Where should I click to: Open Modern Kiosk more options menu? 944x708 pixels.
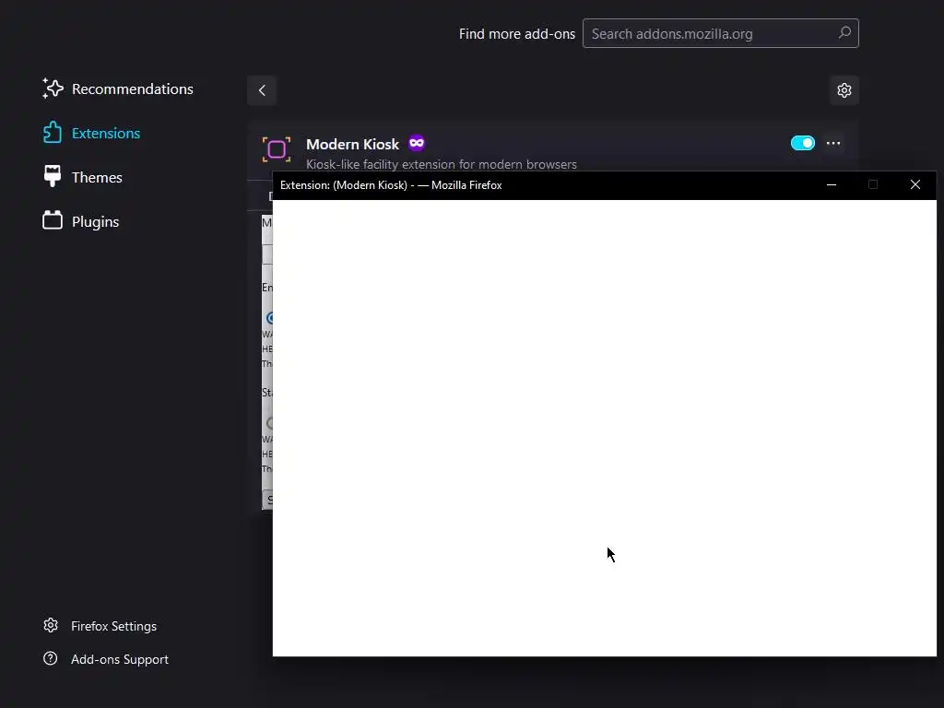[x=833, y=143]
